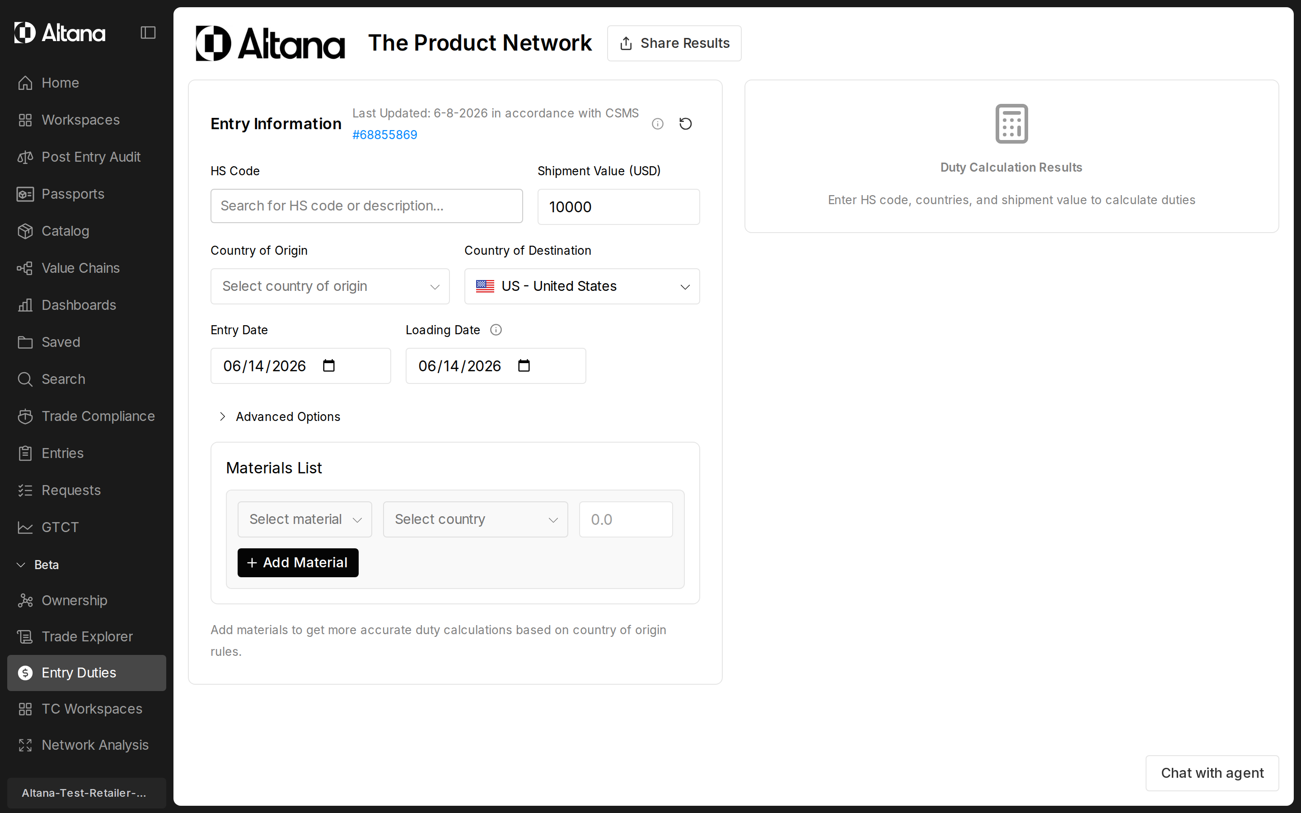
Task: Click the calculator icon in Duty Calculation Results
Action: [x=1011, y=124]
